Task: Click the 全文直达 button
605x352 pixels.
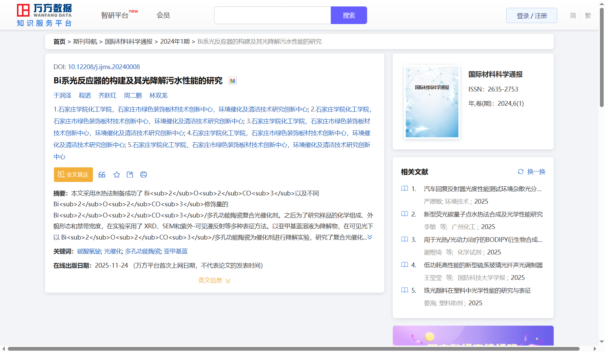Action: tap(73, 175)
